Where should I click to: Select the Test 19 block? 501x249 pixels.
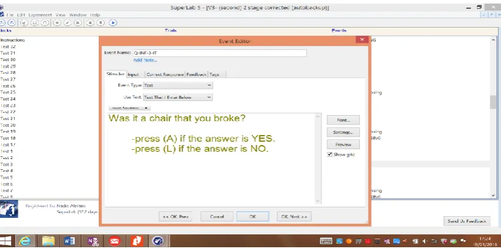coord(8,132)
